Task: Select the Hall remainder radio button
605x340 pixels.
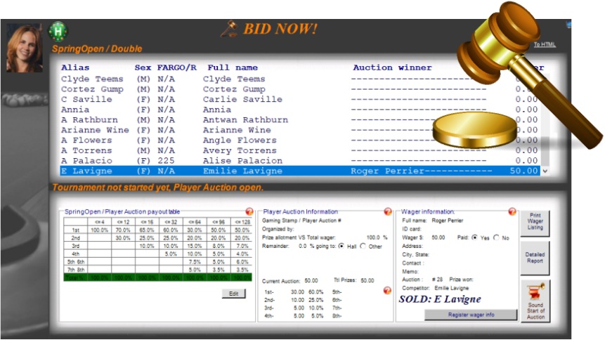Action: click(341, 247)
